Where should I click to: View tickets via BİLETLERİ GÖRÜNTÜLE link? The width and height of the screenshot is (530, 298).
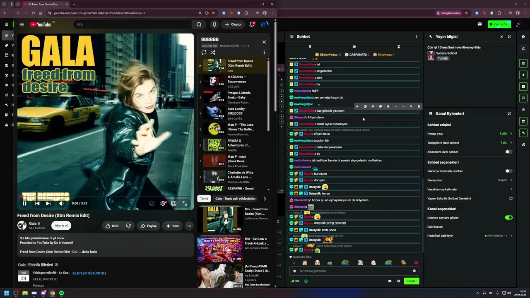click(89, 273)
